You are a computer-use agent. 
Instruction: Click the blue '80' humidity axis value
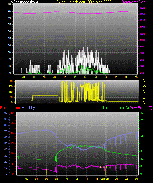click(x=6, y=125)
